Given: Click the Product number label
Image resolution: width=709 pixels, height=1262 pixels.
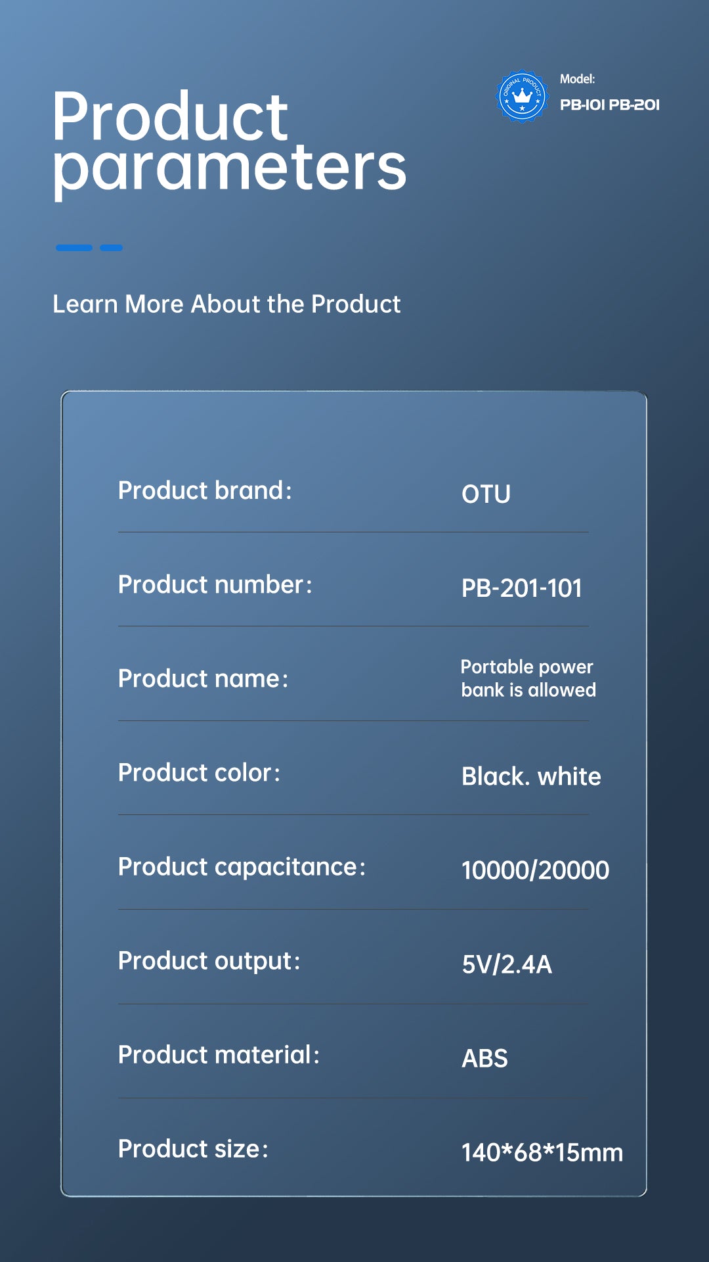Looking at the screenshot, I should [x=215, y=584].
